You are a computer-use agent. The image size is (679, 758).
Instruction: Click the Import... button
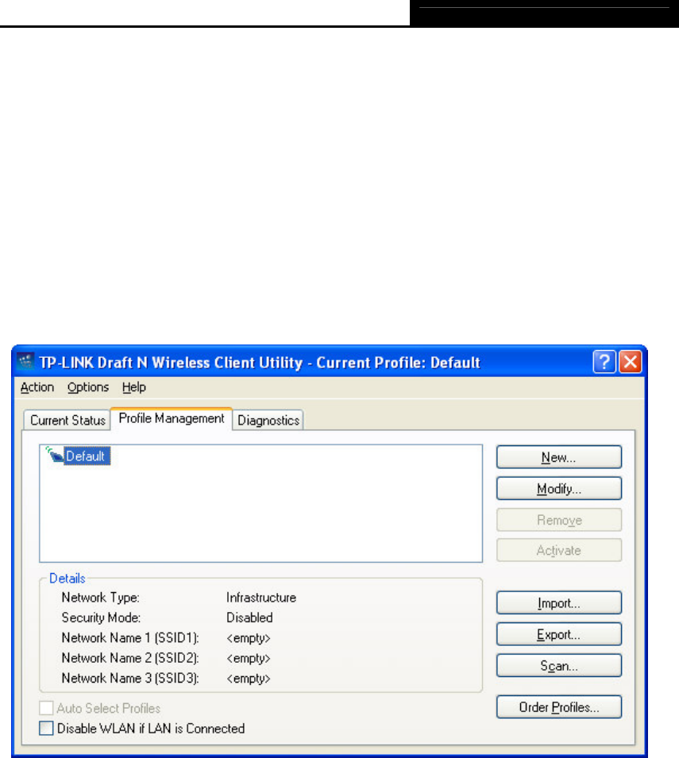(x=558, y=602)
